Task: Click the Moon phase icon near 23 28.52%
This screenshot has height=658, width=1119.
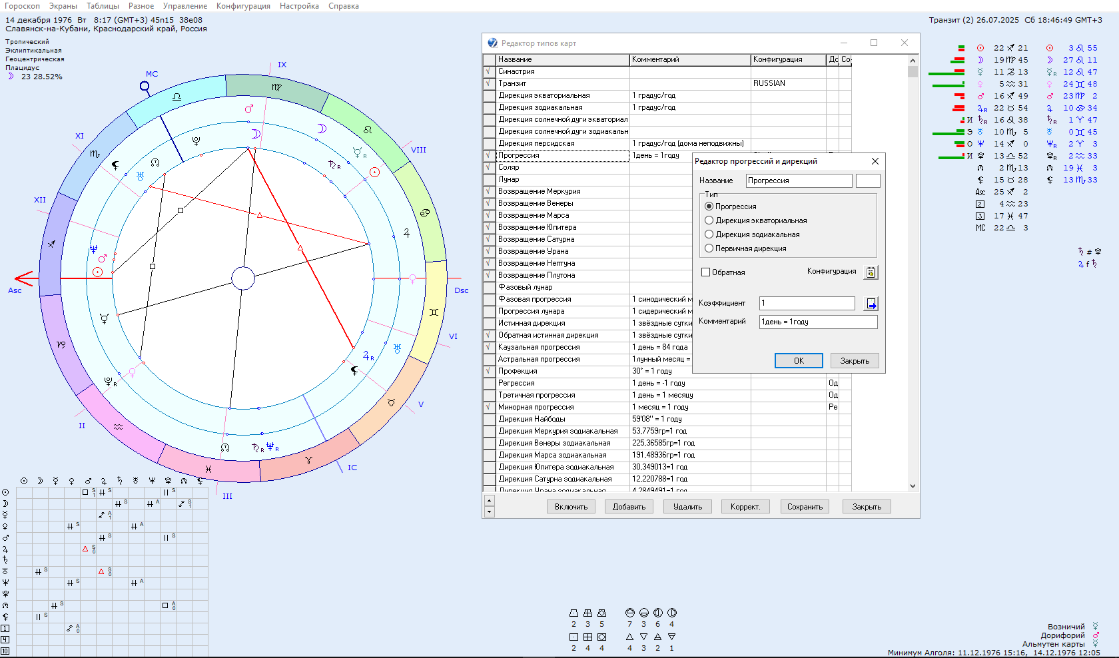Action: tap(11, 77)
